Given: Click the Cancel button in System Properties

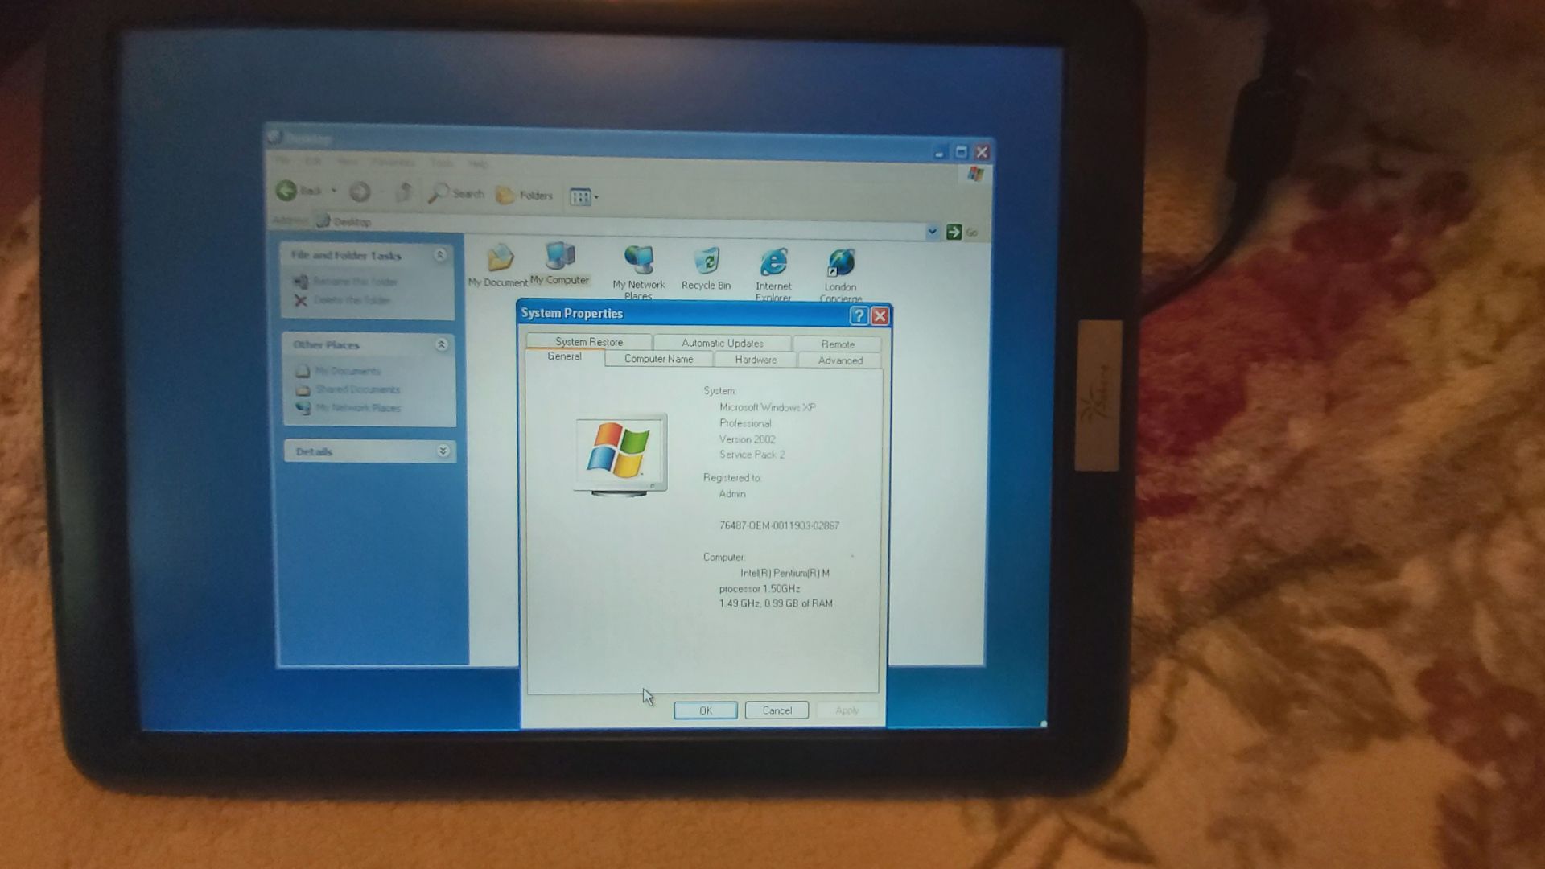Looking at the screenshot, I should point(777,710).
